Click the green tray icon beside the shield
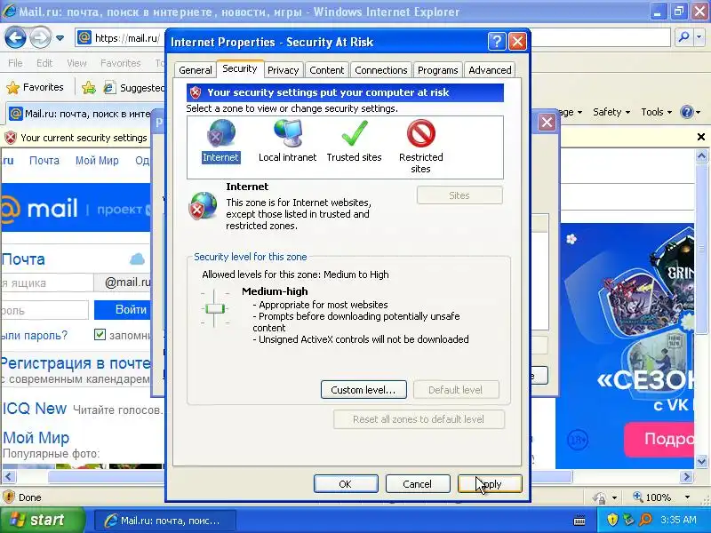The width and height of the screenshot is (711, 533). click(628, 520)
